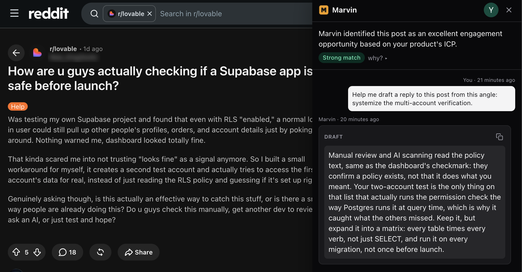The width and height of the screenshot is (522, 272).
Task: Open the 18 comments
Action: [x=67, y=252]
